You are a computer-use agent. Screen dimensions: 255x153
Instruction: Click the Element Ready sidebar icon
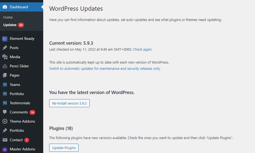pyautogui.click(x=5, y=39)
